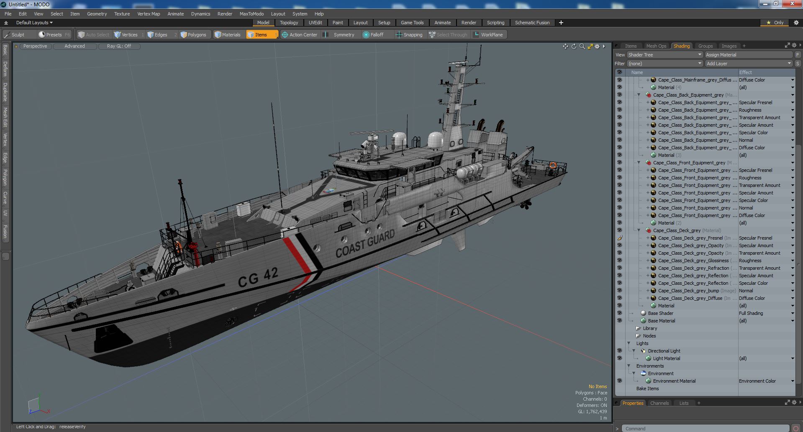Click the record button beside Command field
The height and width of the screenshot is (432, 803).
coord(796,428)
